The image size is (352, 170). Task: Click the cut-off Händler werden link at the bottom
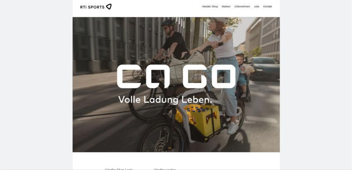pyautogui.click(x=165, y=169)
